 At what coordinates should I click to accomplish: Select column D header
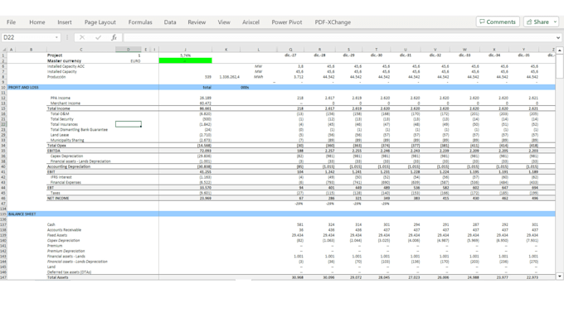[x=129, y=50]
